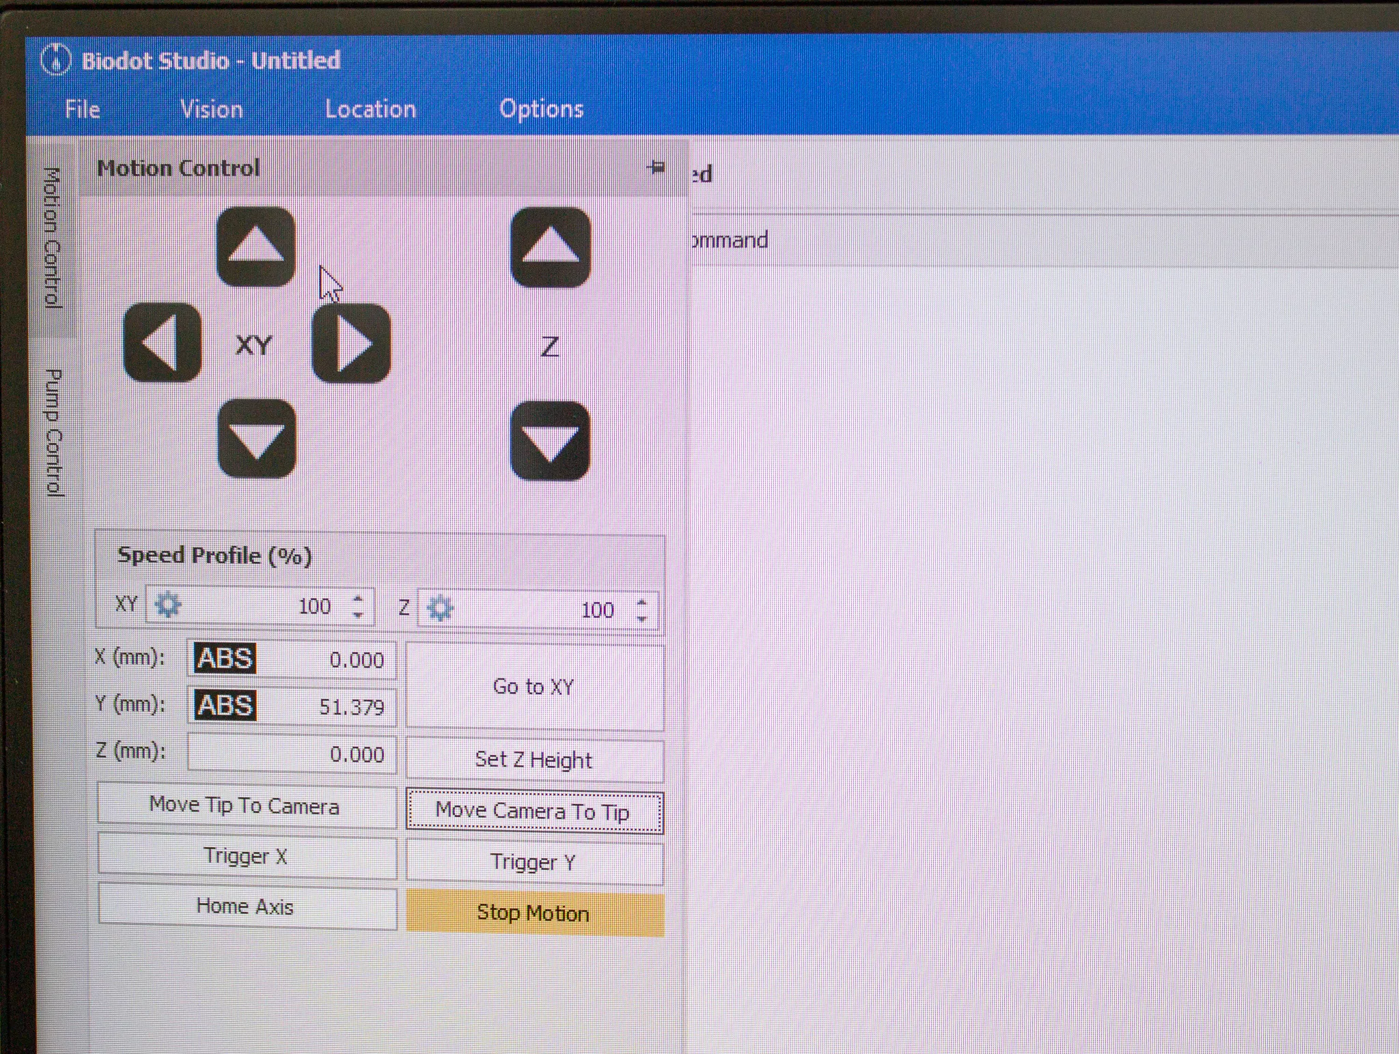Open XY speed profile gear settings
The width and height of the screenshot is (1399, 1054).
167,605
